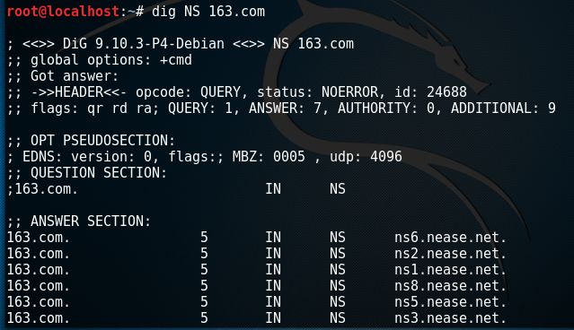Click the 'ADDITIONAL: 9' counter

pyautogui.click(x=503, y=109)
